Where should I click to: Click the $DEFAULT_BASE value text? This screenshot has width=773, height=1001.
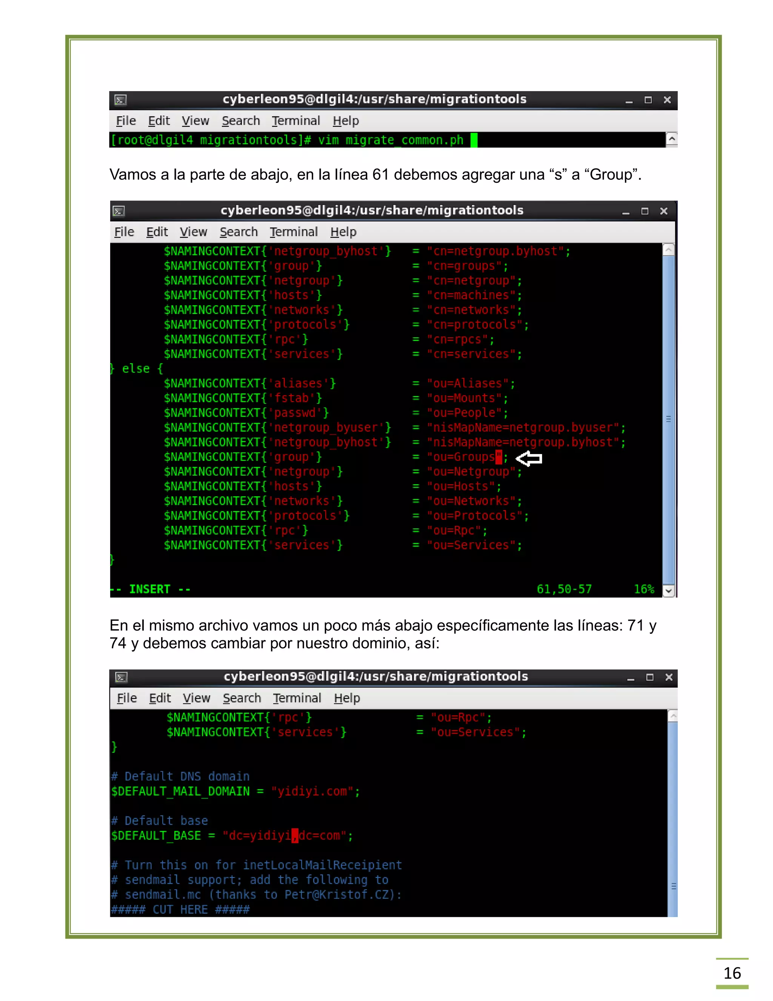coord(284,836)
